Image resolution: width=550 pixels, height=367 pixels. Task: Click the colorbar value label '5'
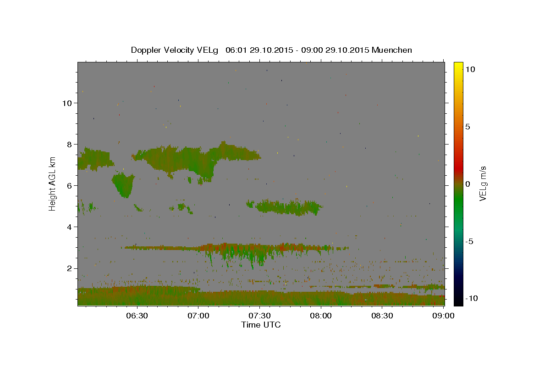[467, 127]
